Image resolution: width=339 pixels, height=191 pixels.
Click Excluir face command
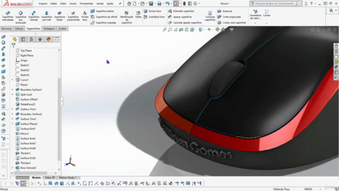point(153,11)
